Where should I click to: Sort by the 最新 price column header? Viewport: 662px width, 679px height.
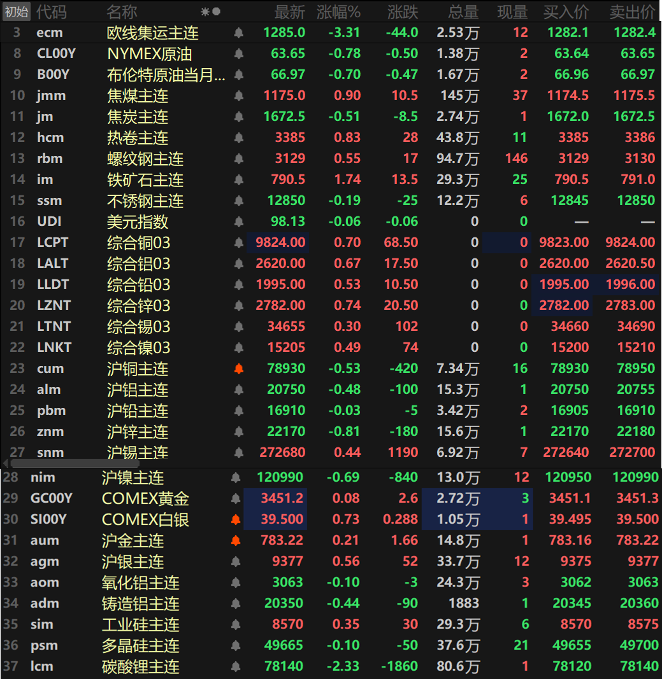[x=289, y=11]
